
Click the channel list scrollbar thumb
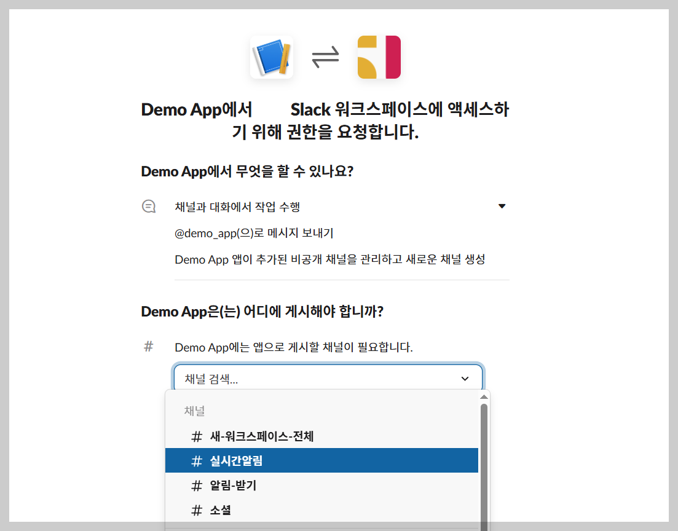[484, 467]
